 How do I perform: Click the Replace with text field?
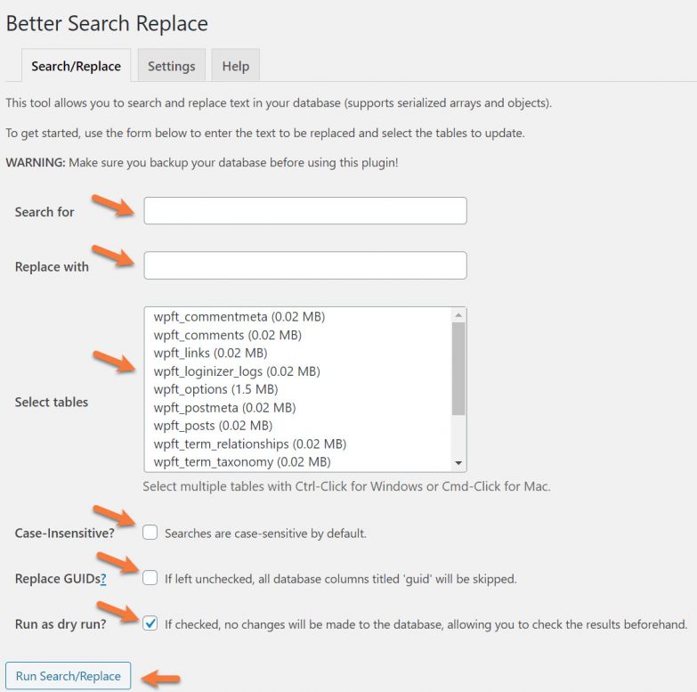304,265
